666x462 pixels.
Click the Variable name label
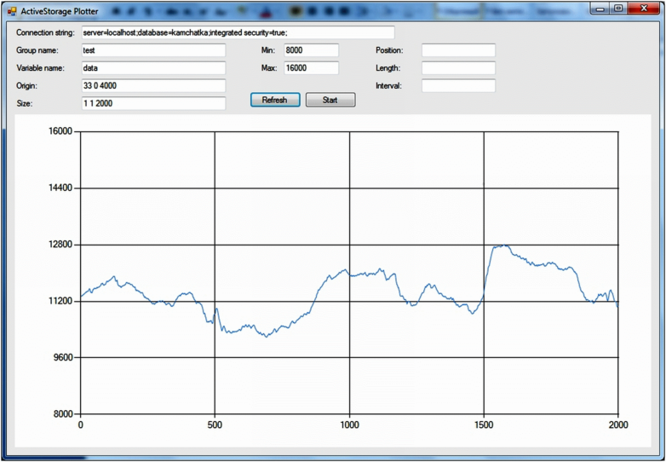40,68
